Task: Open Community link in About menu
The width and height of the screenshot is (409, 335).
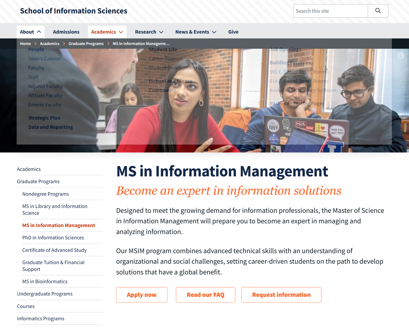Action: pyautogui.click(x=162, y=90)
